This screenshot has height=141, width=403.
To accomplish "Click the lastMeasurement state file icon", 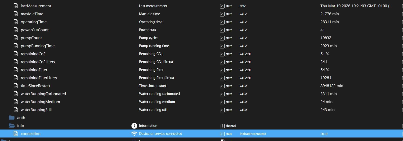I will point(16,6).
